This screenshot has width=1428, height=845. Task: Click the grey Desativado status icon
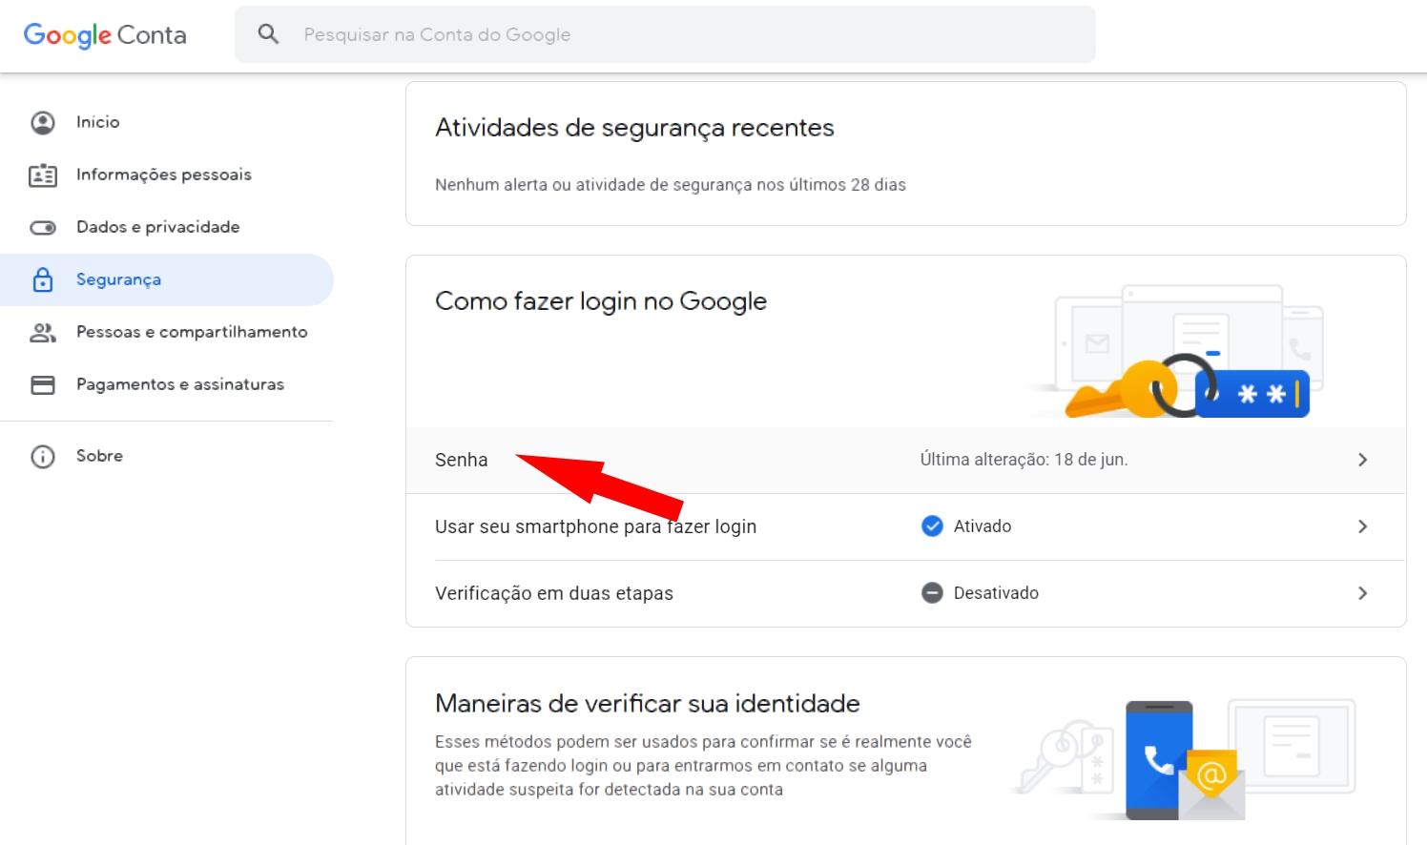pos(932,592)
